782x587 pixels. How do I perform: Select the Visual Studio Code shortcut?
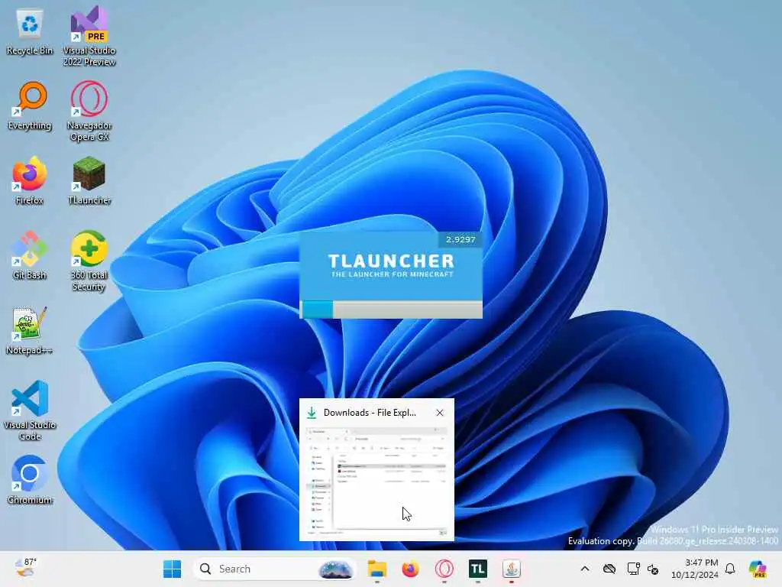click(x=30, y=410)
